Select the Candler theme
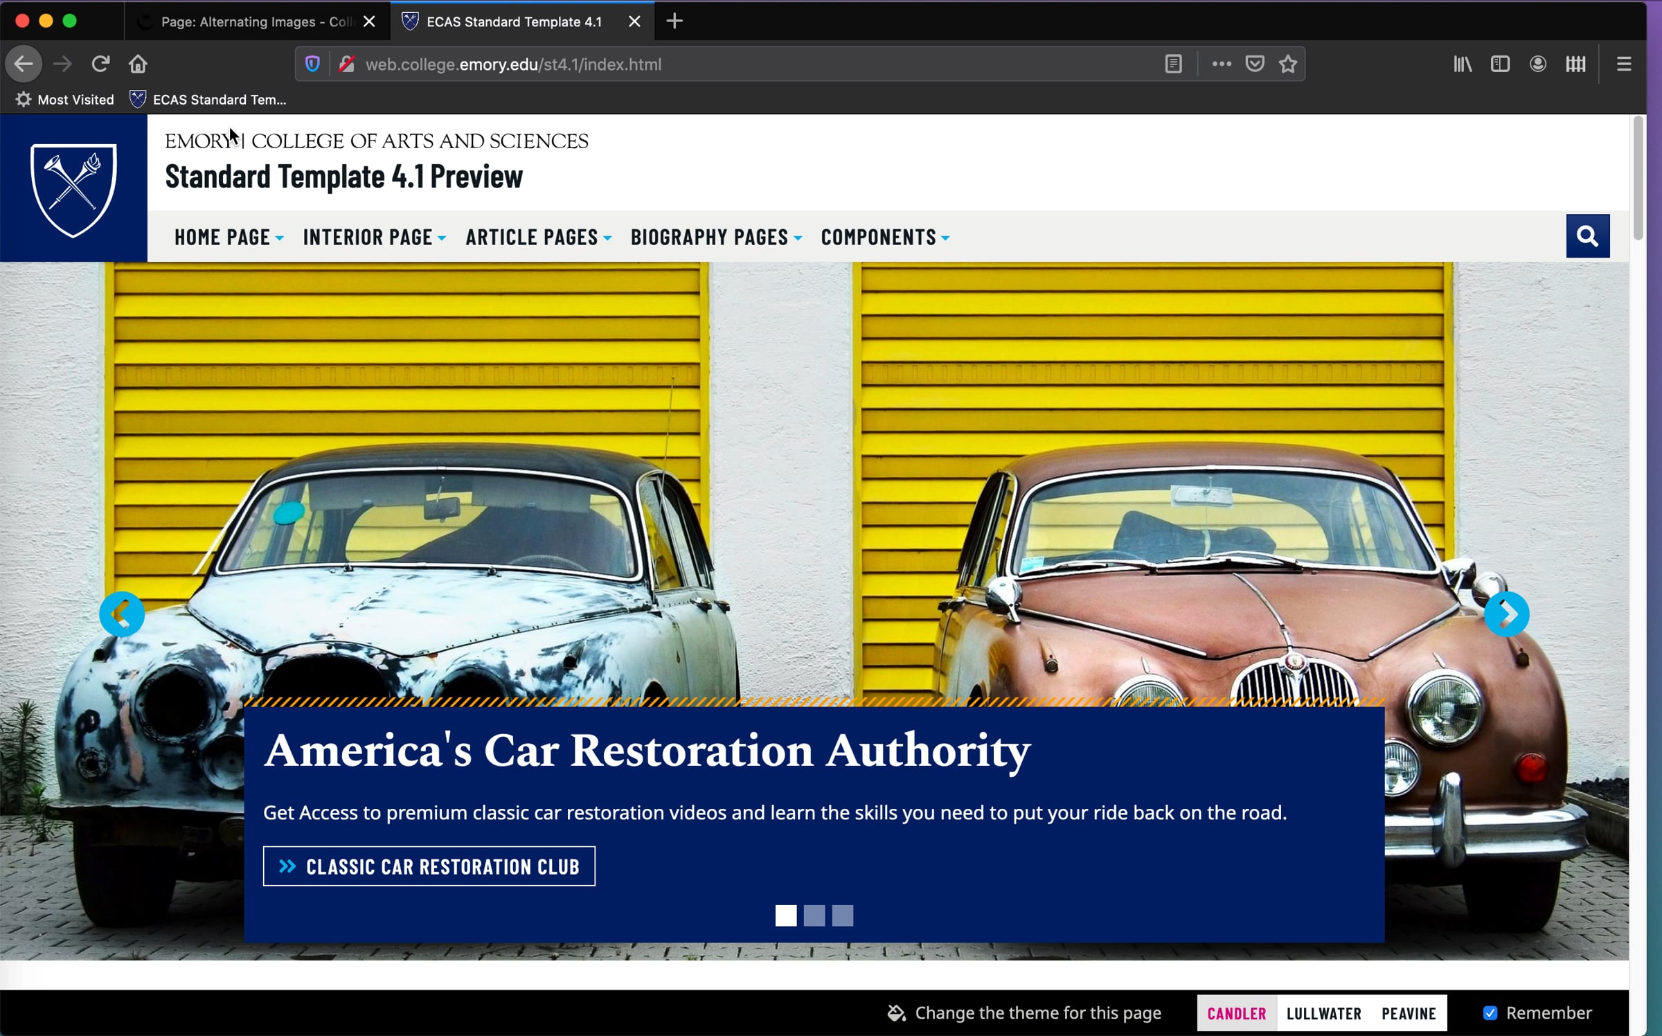 (1237, 1013)
